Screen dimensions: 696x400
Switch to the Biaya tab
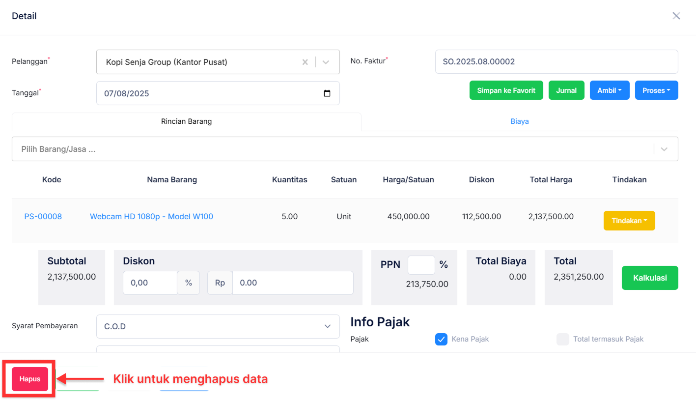coord(519,121)
